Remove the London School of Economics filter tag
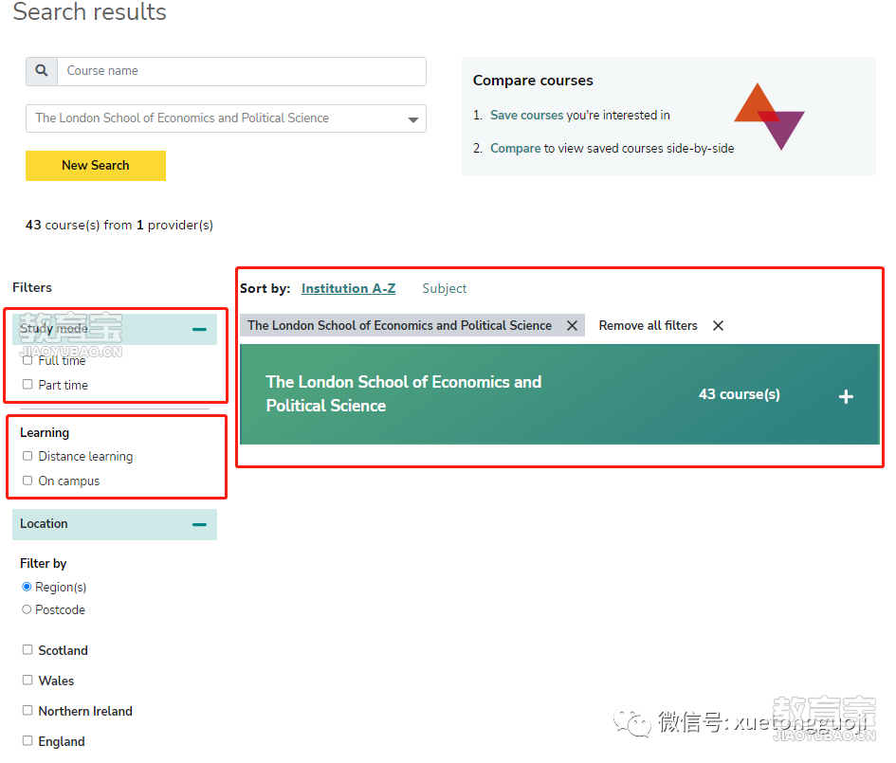 (x=572, y=325)
